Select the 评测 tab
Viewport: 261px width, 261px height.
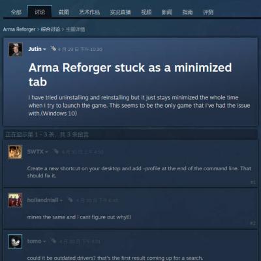[208, 12]
